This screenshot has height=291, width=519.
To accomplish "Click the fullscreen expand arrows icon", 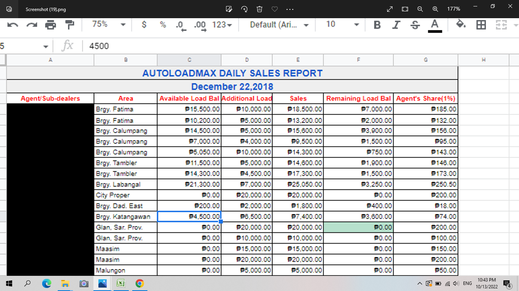I will (390, 9).
